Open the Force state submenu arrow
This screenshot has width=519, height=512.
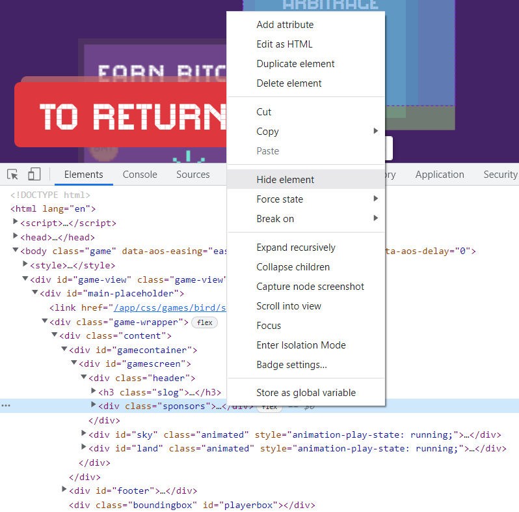pos(375,198)
